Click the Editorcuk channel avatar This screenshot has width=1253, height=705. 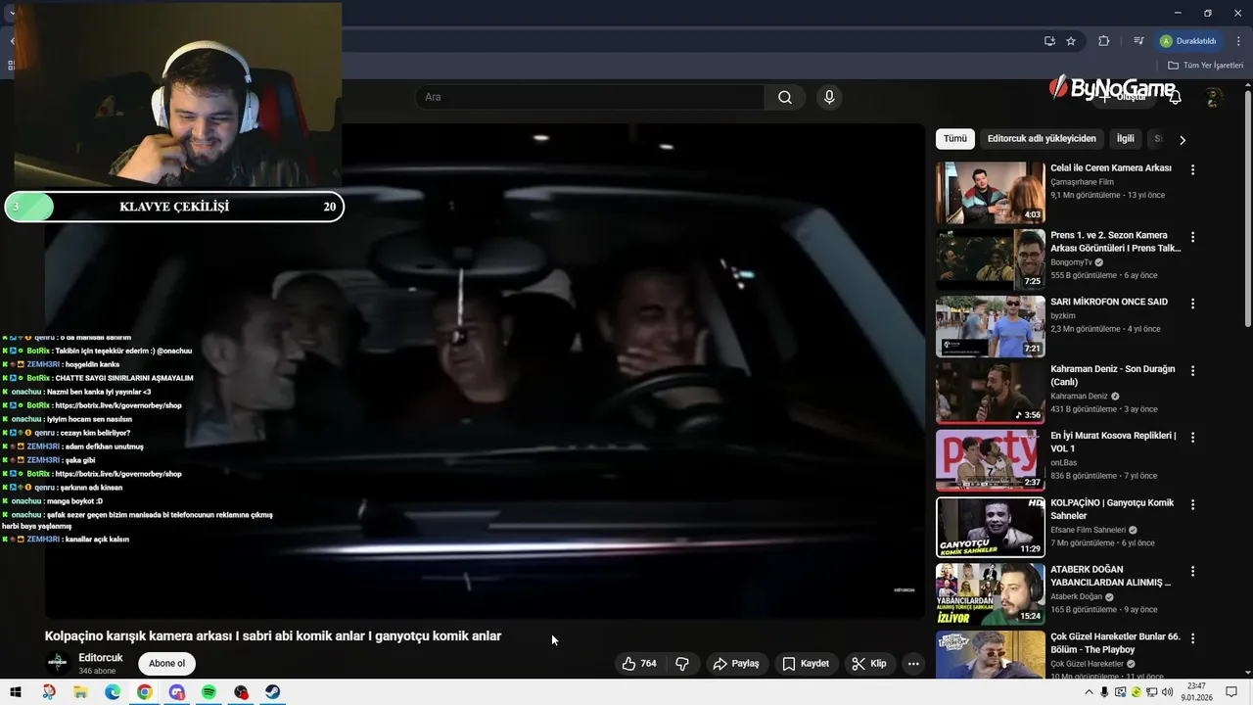click(x=58, y=663)
